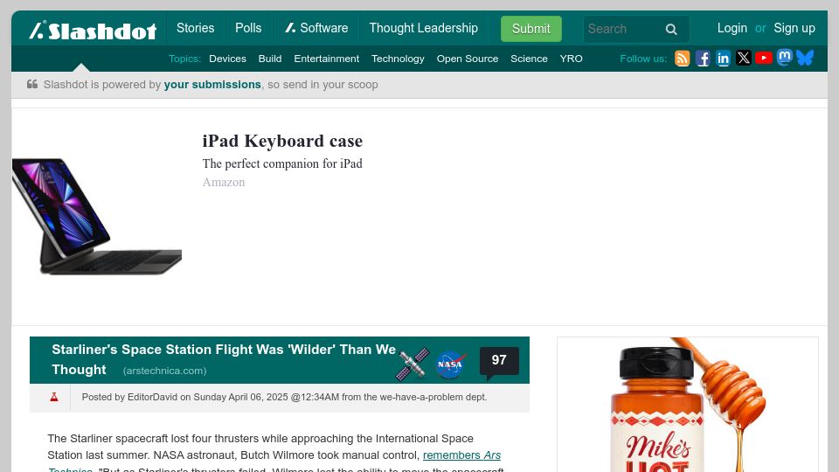Click the red flask icon beside post info

54,397
